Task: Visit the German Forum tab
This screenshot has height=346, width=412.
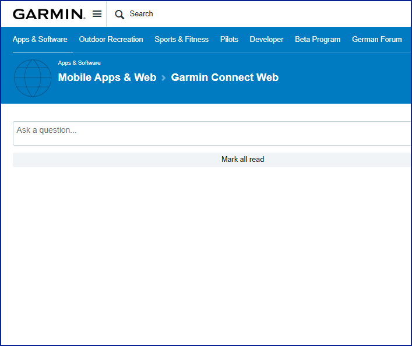Action: click(376, 40)
